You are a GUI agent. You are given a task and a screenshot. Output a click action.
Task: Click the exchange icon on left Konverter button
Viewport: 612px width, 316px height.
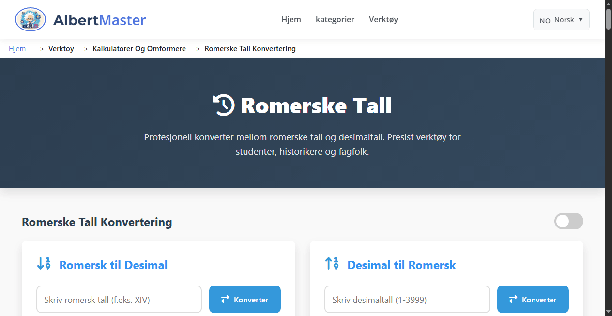[224, 299]
